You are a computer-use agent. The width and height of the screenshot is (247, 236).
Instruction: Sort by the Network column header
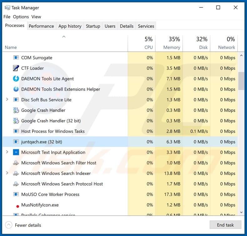(224, 43)
